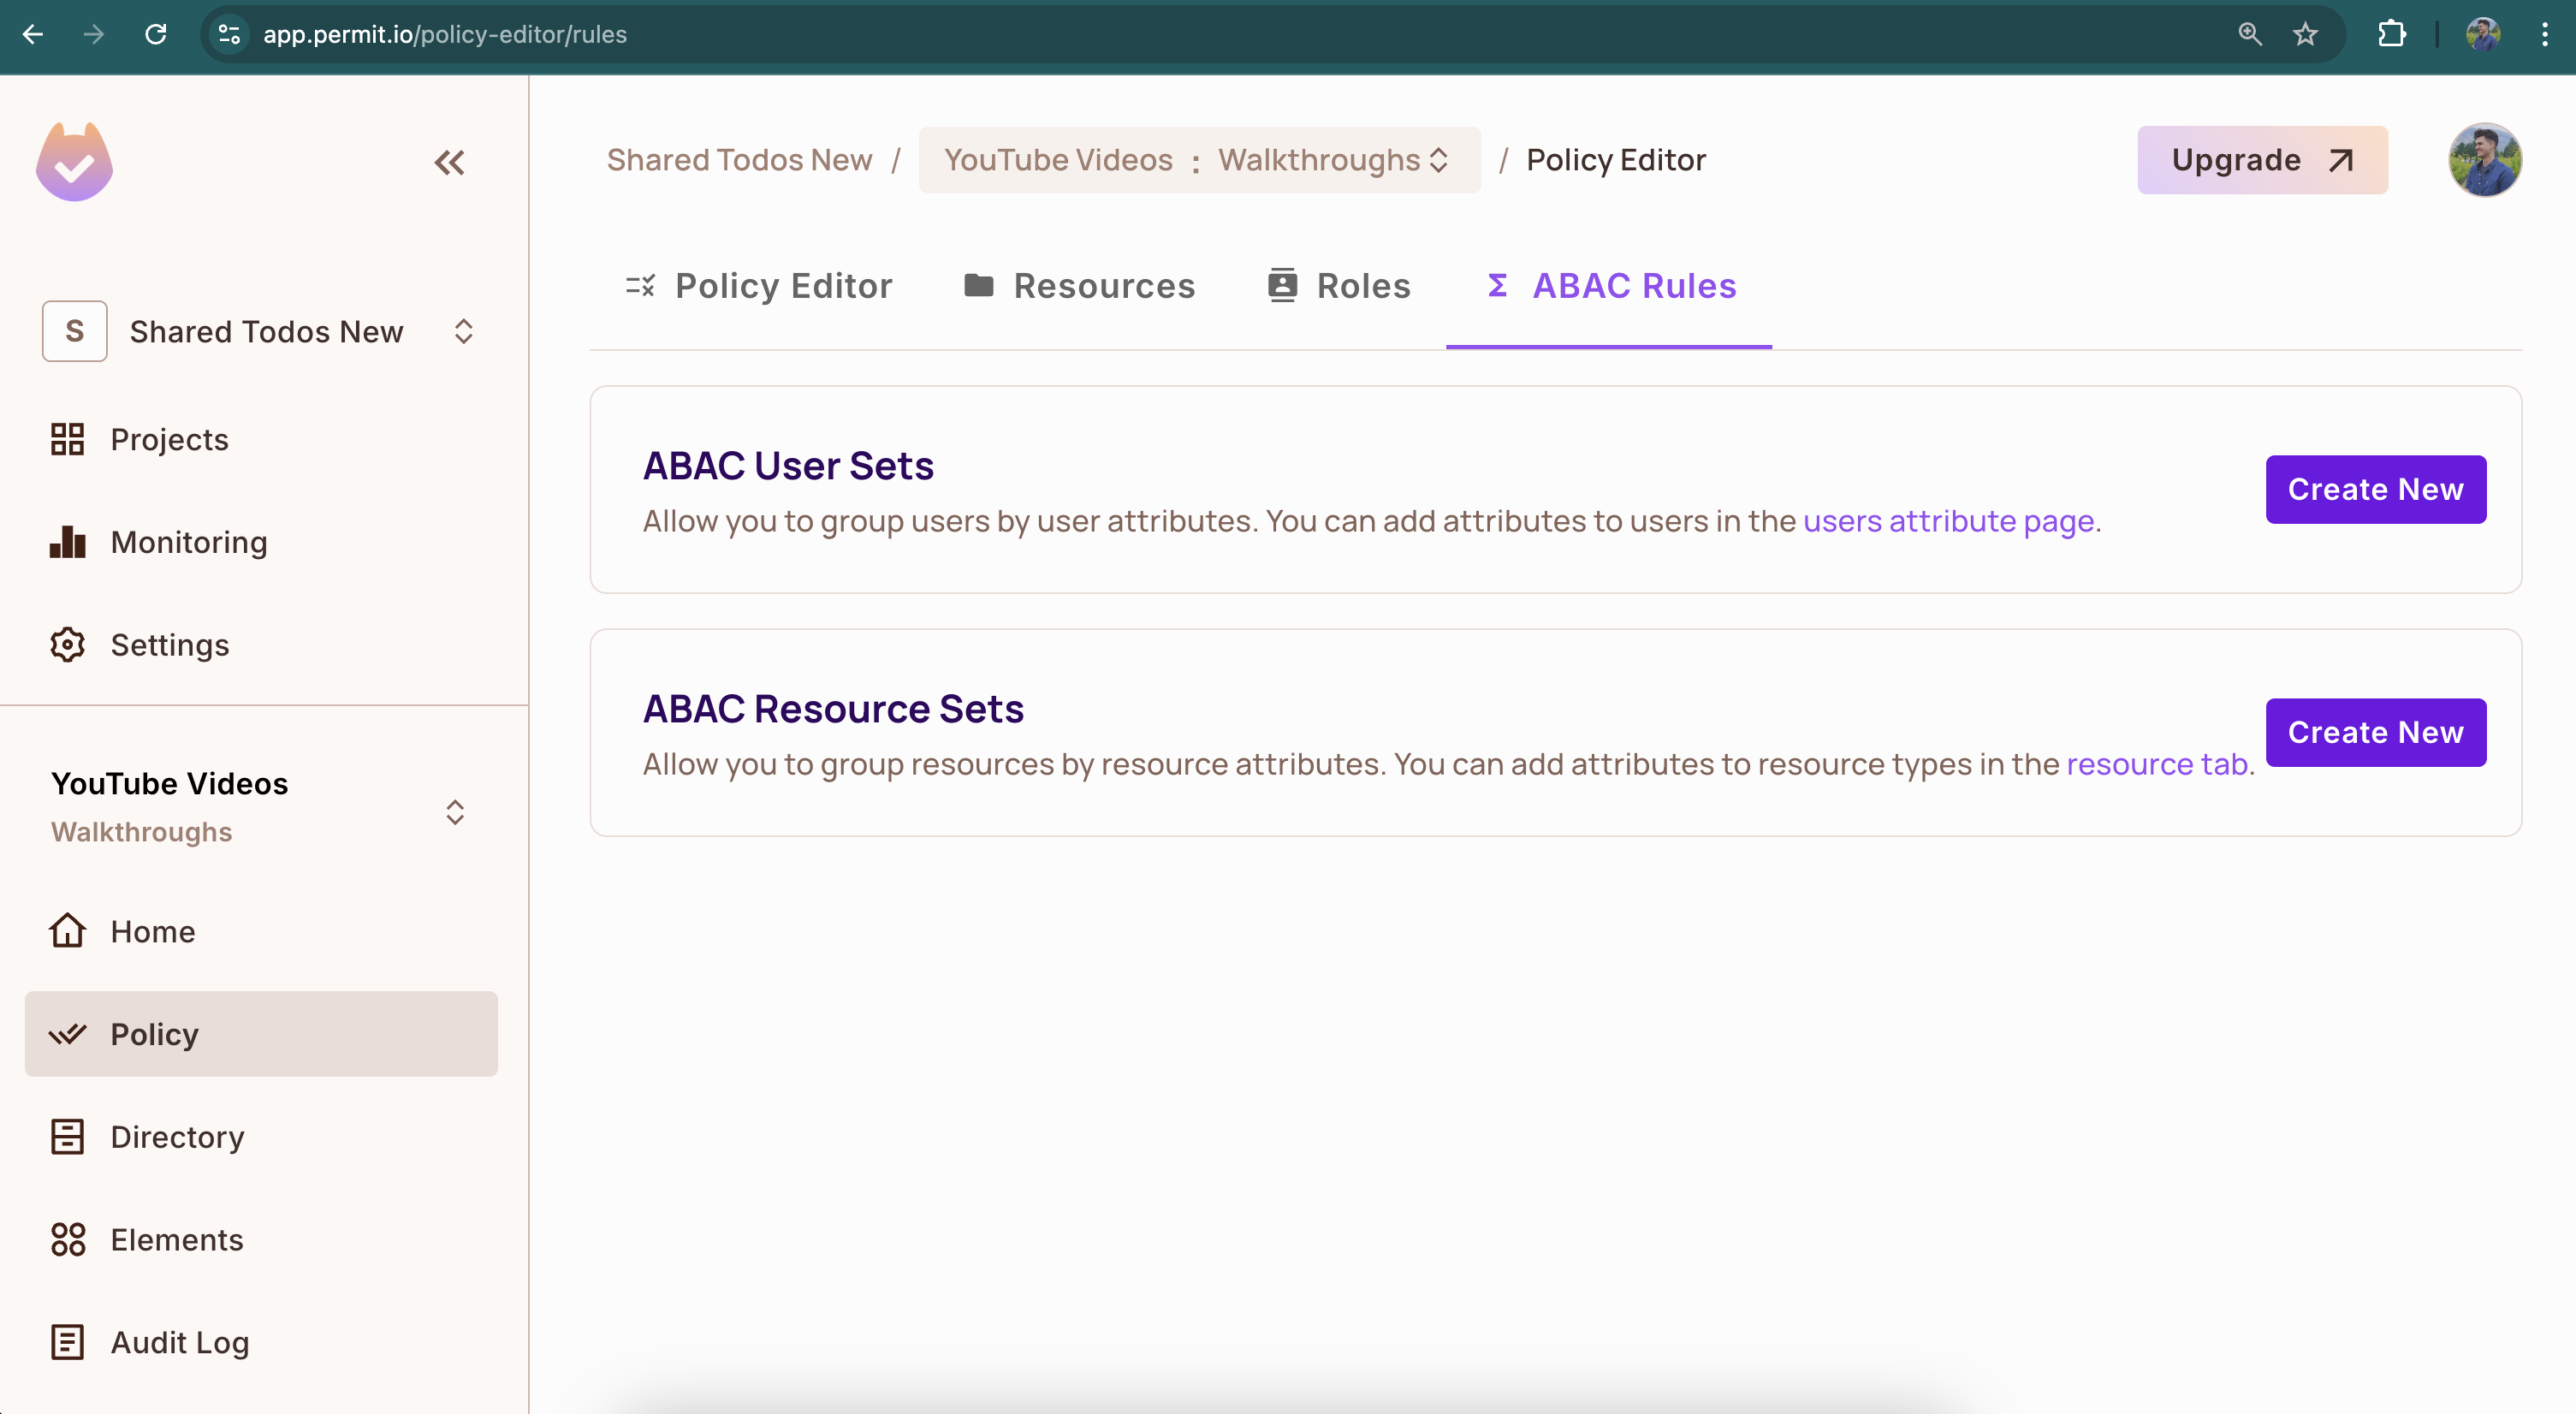Screen dimensions: 2576x1414
Task: Open Directory in the sidebar
Action: tap(261, 1137)
